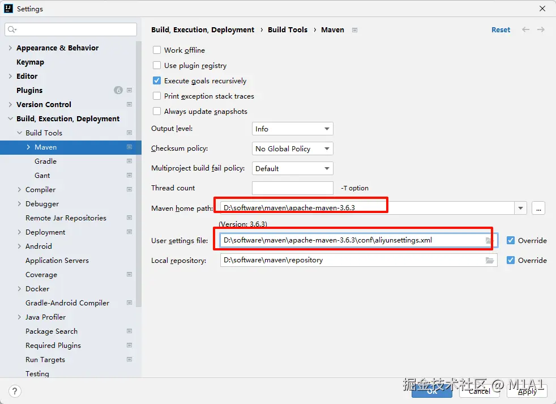Click the forward arrow navigation icon
This screenshot has width=556, height=404.
tap(541, 30)
